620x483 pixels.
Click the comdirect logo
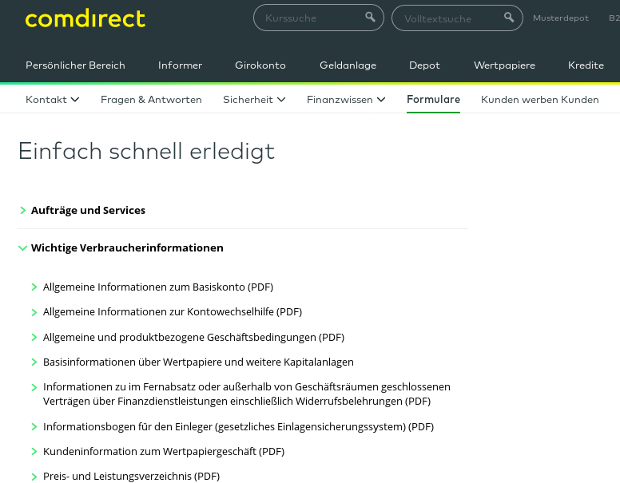coord(85,18)
